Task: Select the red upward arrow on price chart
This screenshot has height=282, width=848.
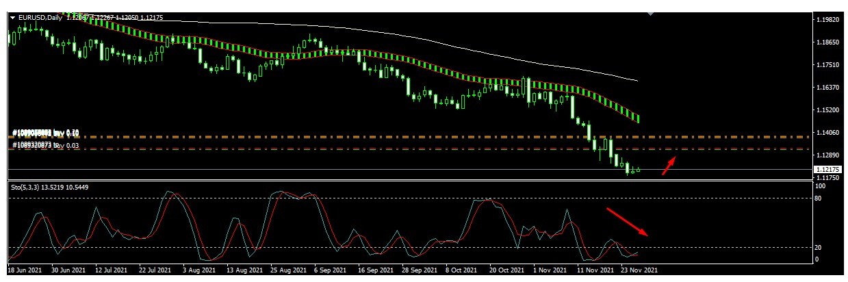Action: point(669,166)
